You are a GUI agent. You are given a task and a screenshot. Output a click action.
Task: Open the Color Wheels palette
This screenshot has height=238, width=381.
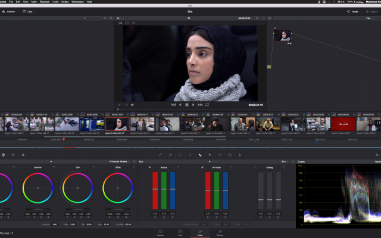[3, 155]
